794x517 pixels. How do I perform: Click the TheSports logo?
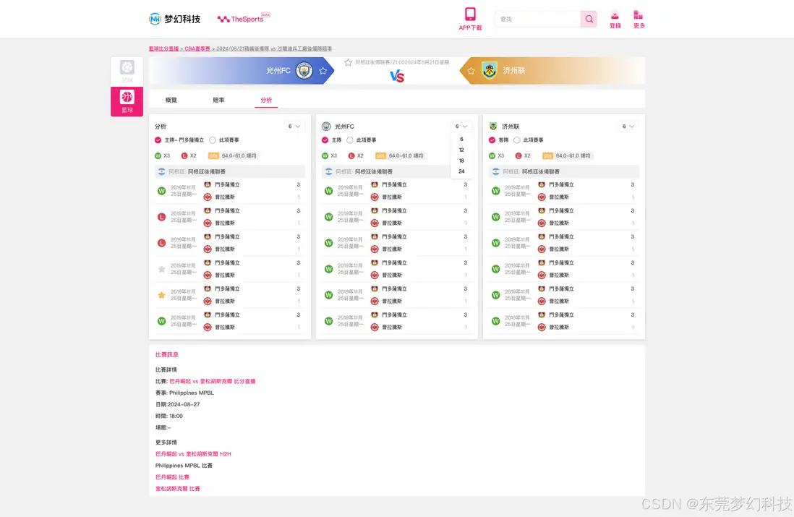[x=244, y=19]
